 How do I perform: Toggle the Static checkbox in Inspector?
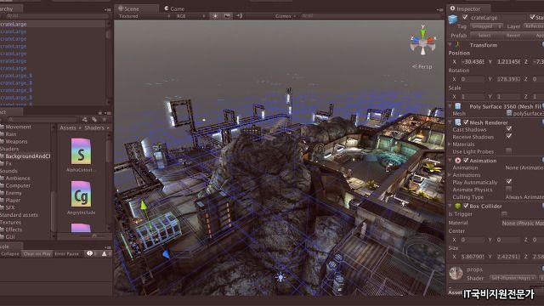coord(533,17)
